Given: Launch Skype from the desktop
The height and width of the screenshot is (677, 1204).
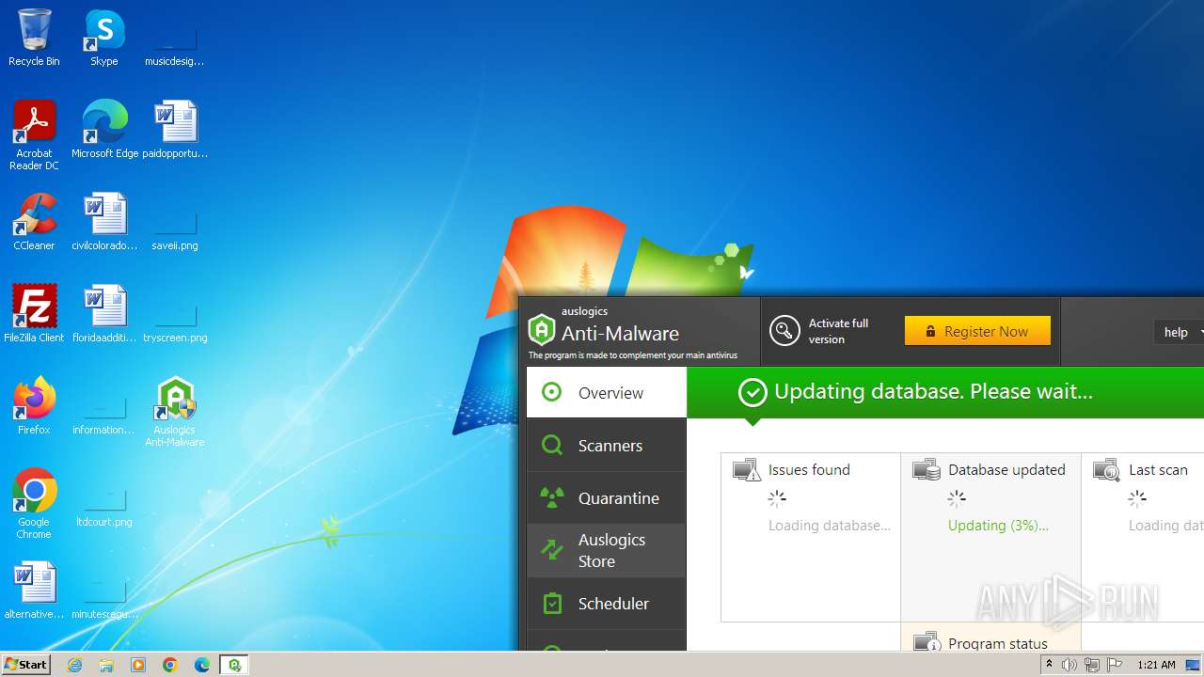Looking at the screenshot, I should click(x=104, y=38).
